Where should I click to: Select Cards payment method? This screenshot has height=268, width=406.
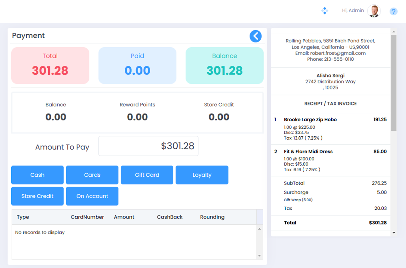tap(92, 175)
